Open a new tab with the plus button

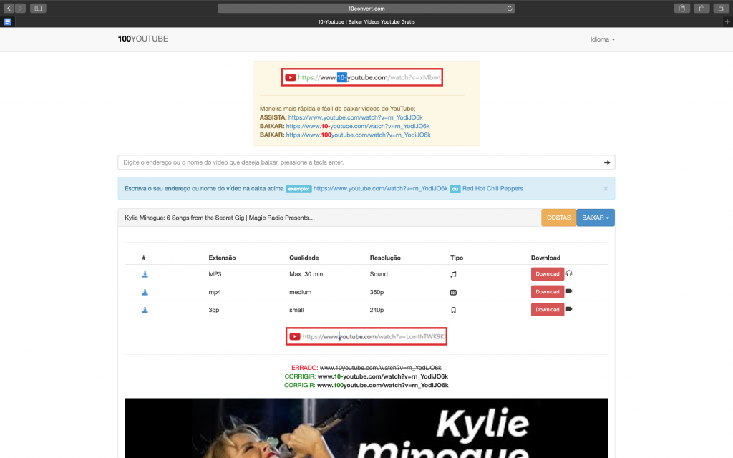727,21
